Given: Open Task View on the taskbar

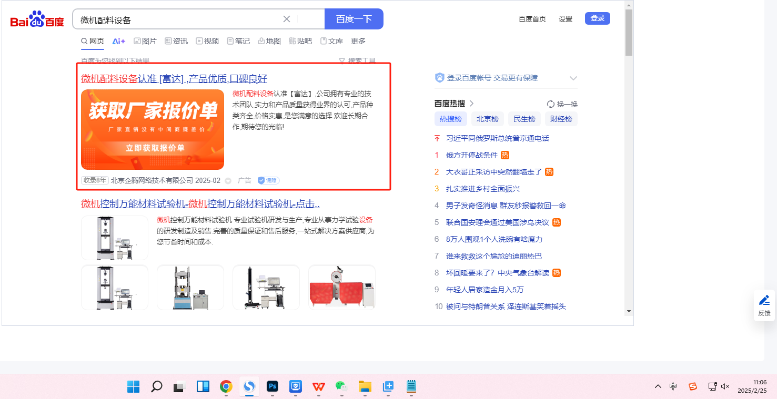Looking at the screenshot, I should 180,386.
